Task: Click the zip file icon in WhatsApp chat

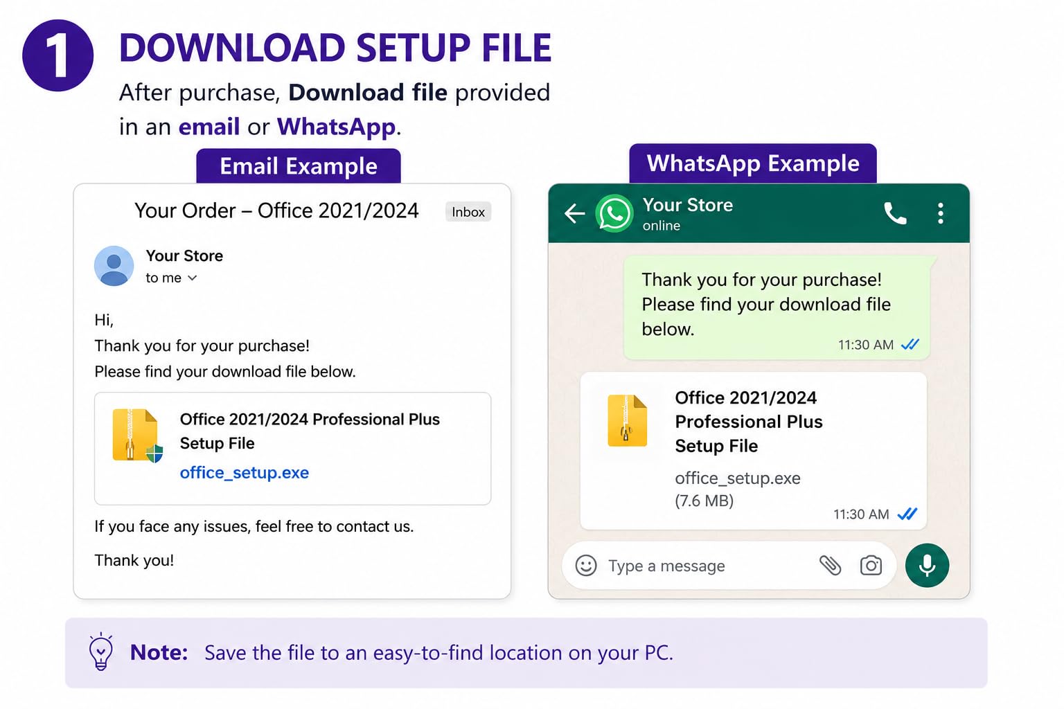Action: coord(628,420)
